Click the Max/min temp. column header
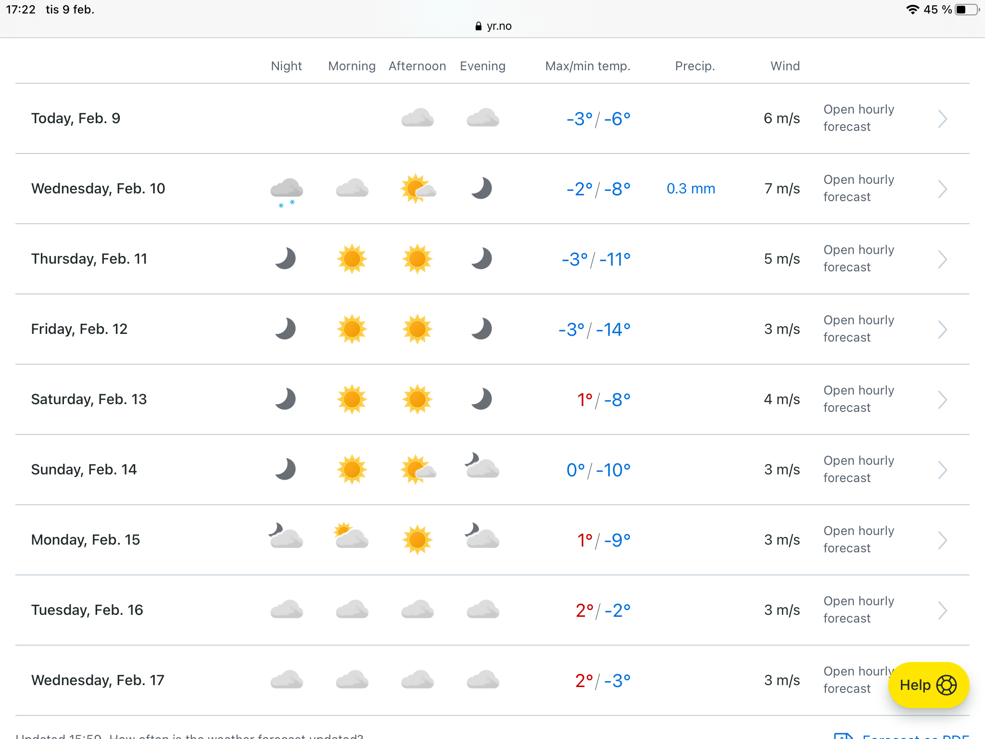Viewport: 985px width, 739px height. [587, 66]
